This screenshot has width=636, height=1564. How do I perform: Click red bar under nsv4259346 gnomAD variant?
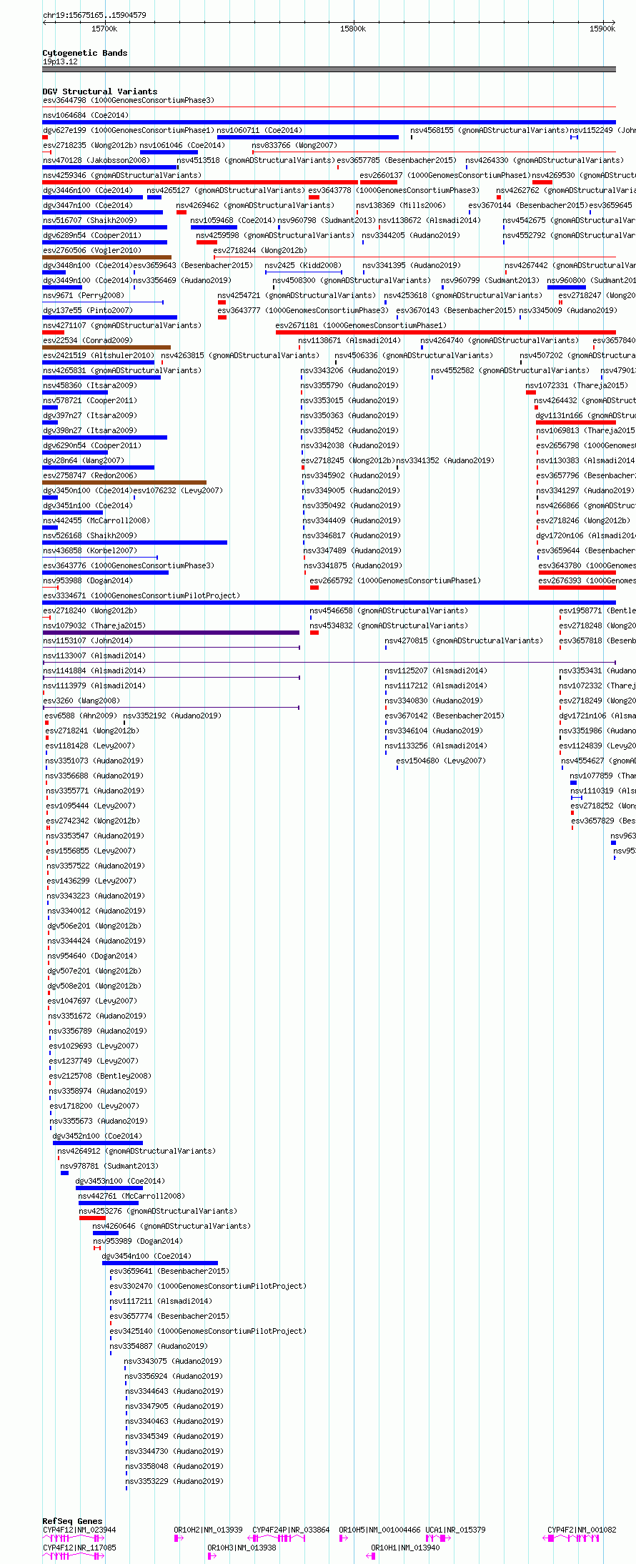click(200, 182)
